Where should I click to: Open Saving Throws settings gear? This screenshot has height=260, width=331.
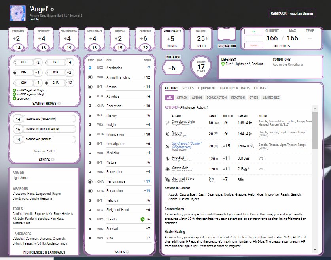(59, 103)
